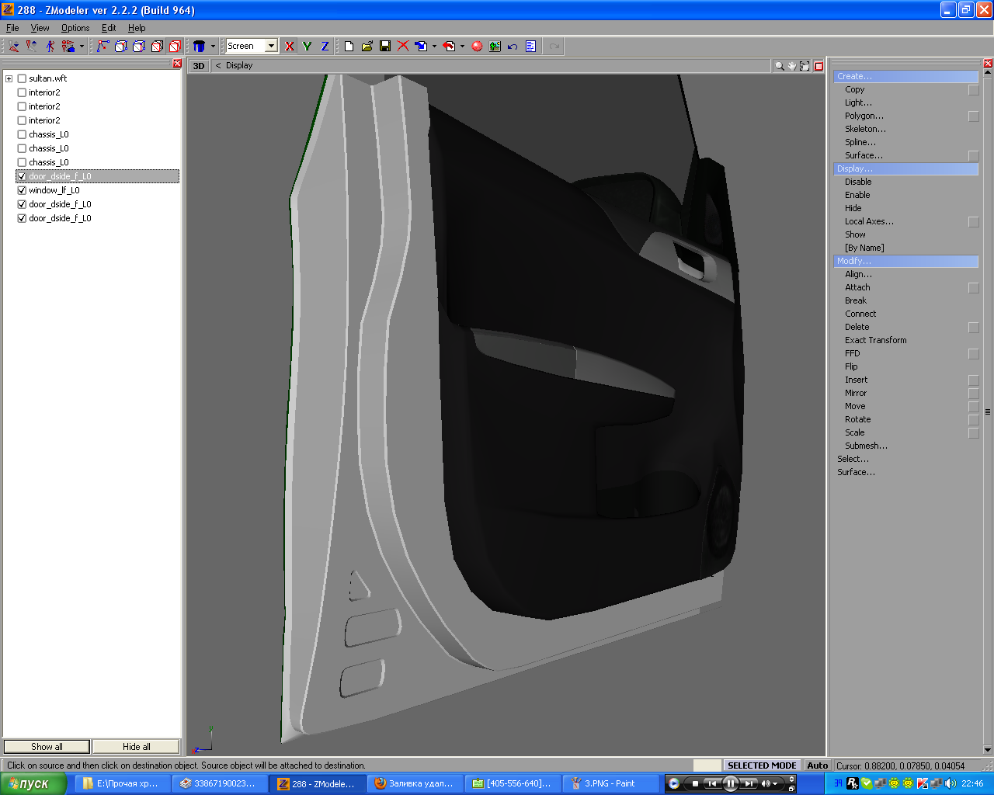
Task: Click the X axis constraint button
Action: pos(290,47)
